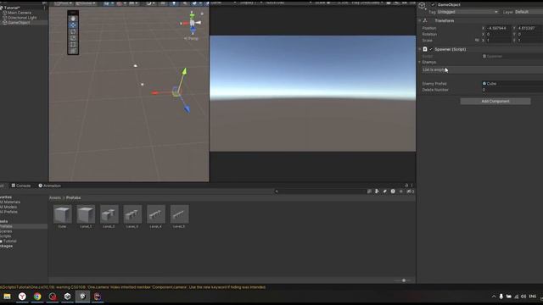This screenshot has height=305, width=543.
Task: Select the Scripts folder in Project tree
Action: [6, 236]
